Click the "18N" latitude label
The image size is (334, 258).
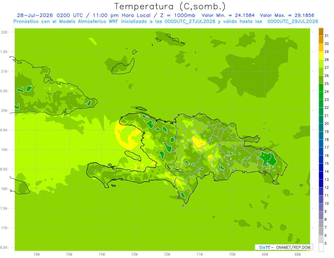[x=4, y=189]
